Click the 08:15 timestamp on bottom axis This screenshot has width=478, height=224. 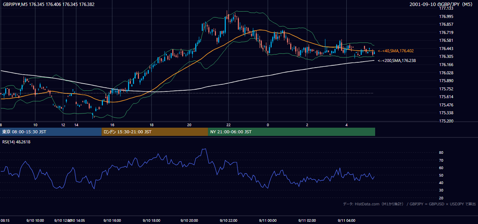(x=5, y=221)
